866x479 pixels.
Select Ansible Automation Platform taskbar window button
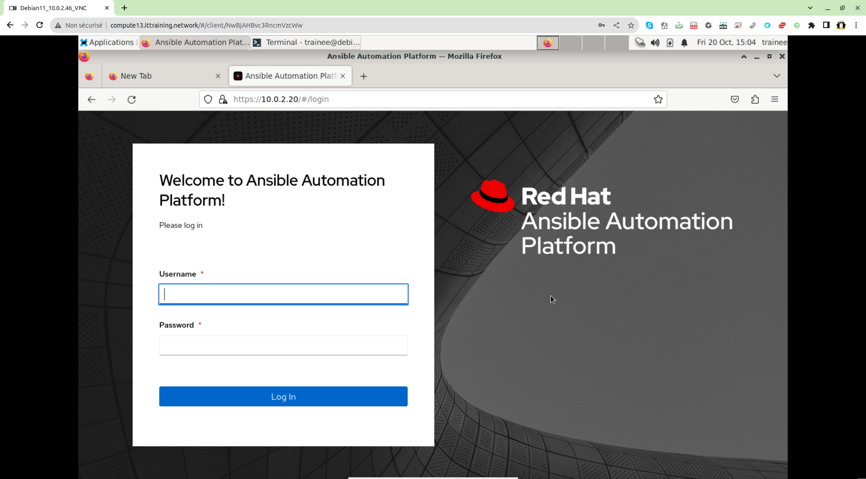tap(195, 42)
